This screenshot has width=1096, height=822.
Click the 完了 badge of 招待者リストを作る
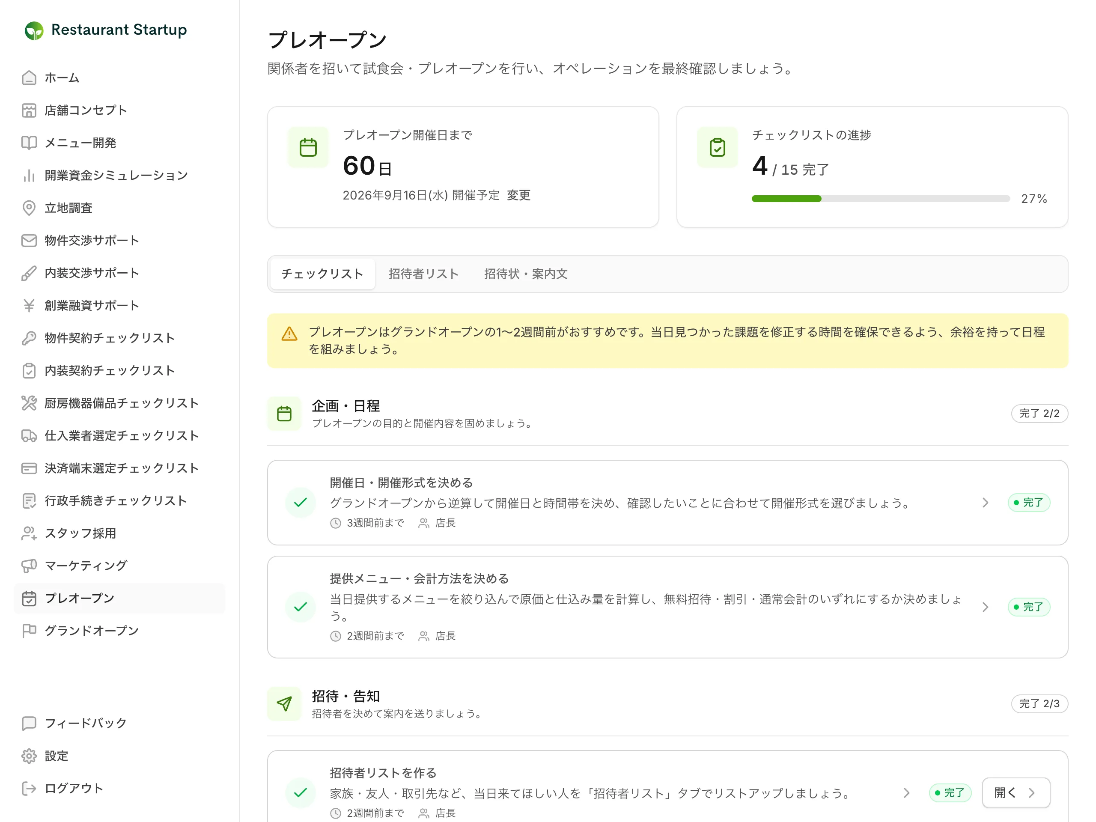pos(950,793)
